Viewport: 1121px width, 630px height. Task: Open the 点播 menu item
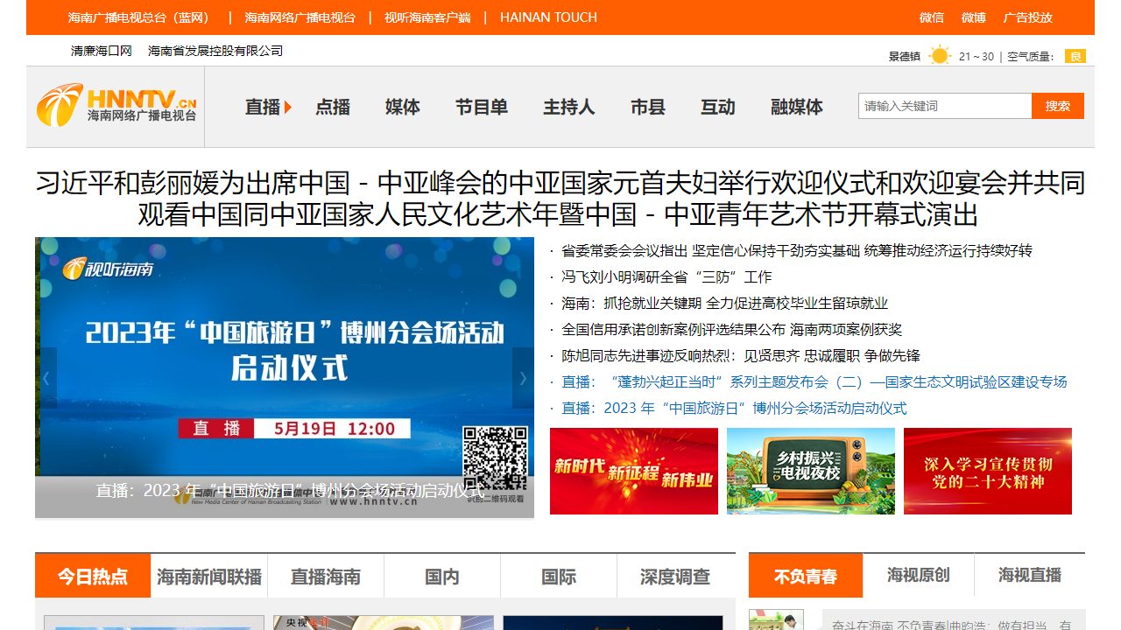click(333, 107)
